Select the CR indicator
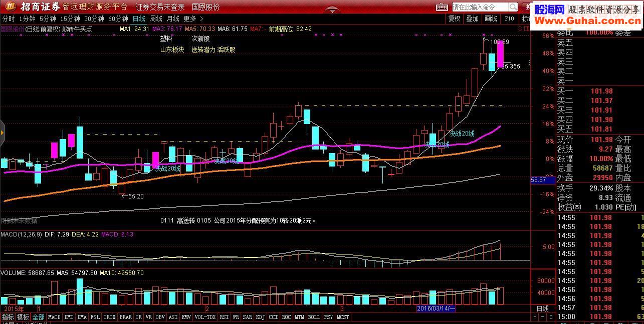Screen dimensions: 644x324 click(x=138, y=317)
